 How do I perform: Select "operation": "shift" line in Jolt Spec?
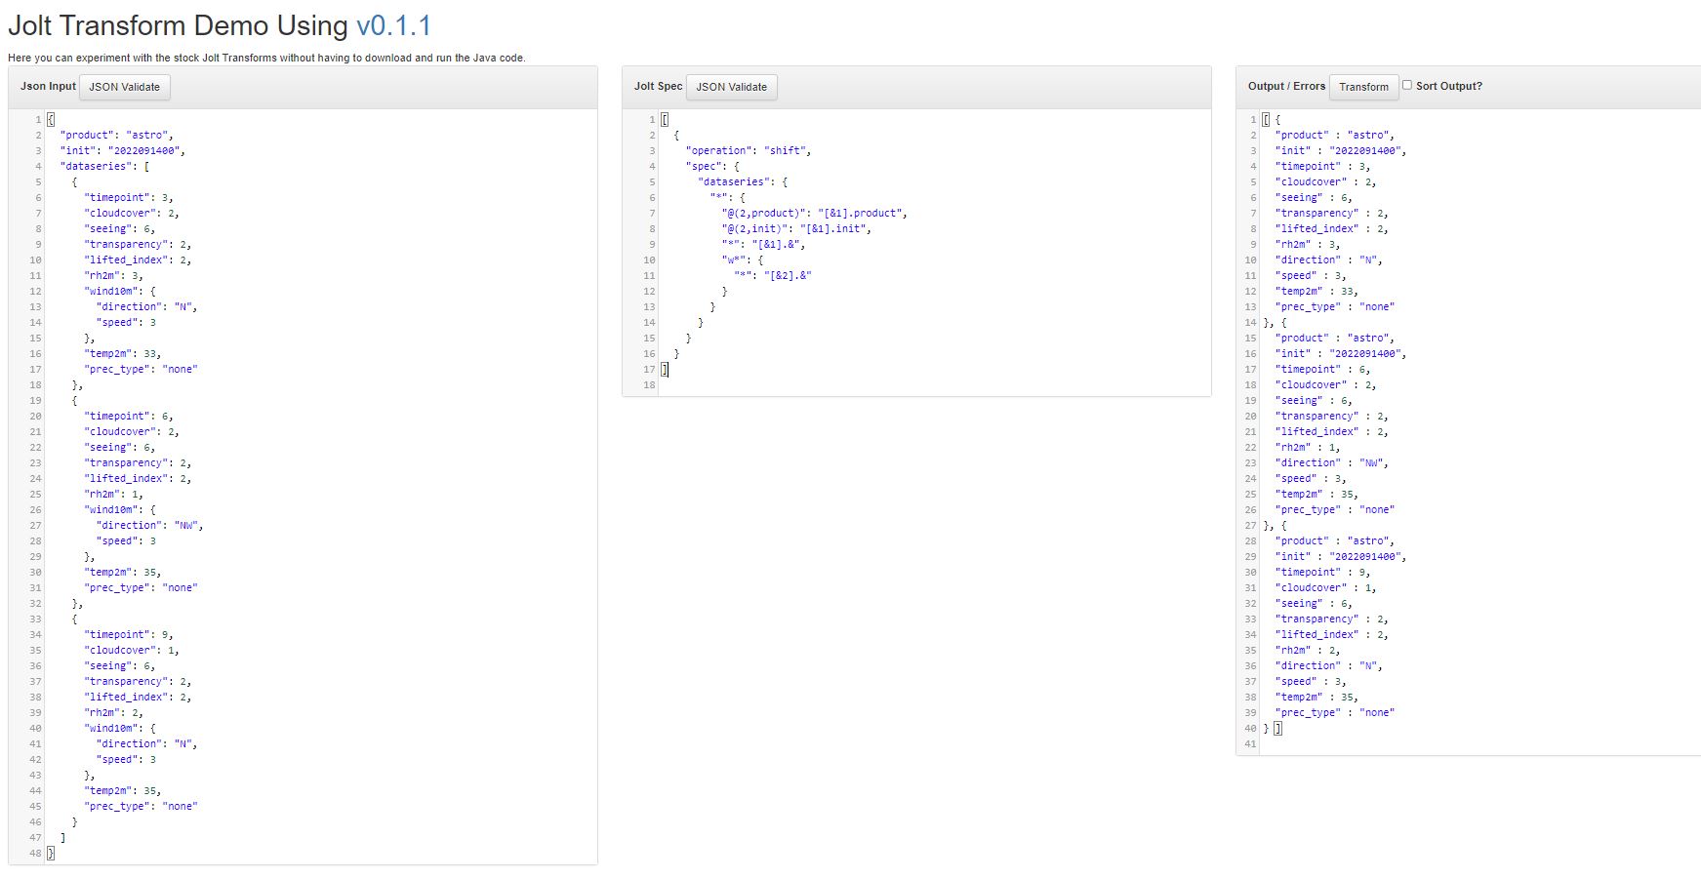tap(749, 150)
